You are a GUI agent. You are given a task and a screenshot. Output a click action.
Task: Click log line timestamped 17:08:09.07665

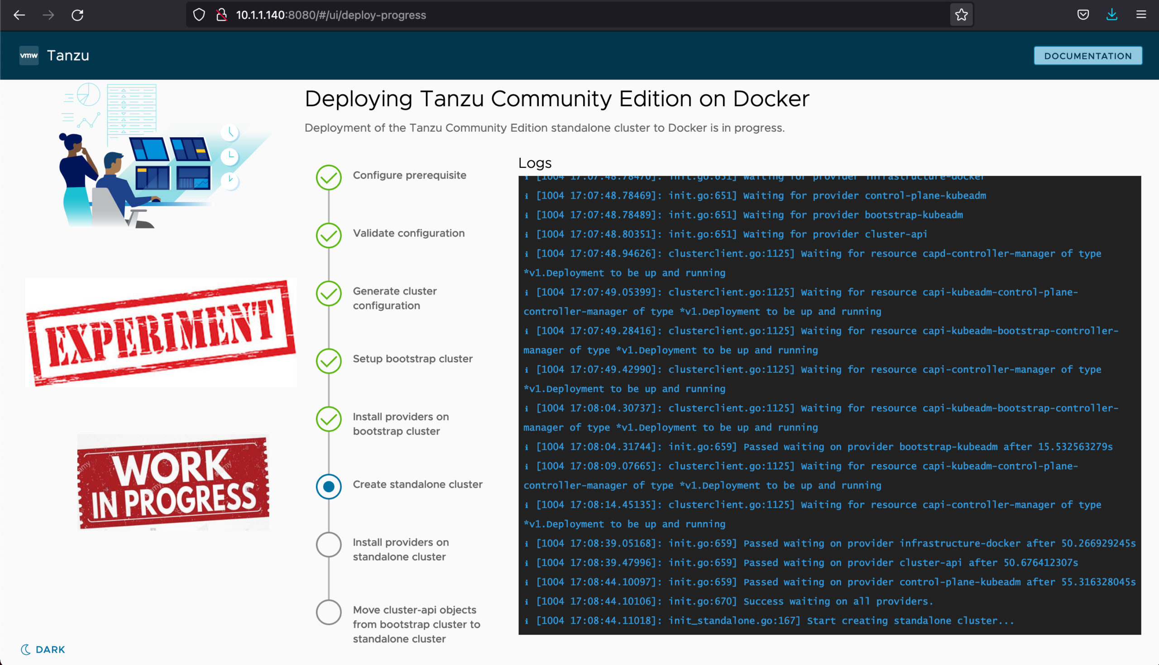801,476
